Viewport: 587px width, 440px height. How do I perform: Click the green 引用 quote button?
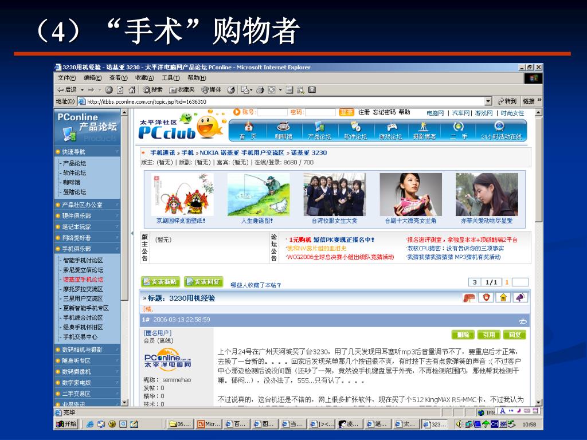pos(489,335)
